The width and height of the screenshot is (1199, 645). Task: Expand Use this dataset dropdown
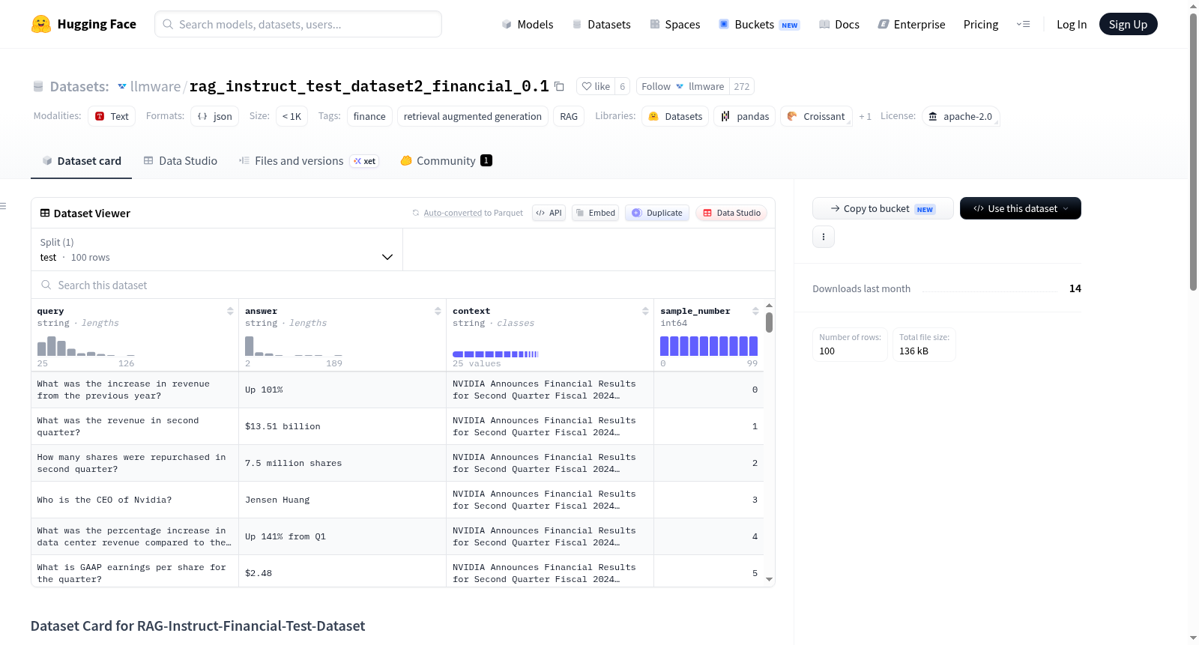tap(1021, 208)
